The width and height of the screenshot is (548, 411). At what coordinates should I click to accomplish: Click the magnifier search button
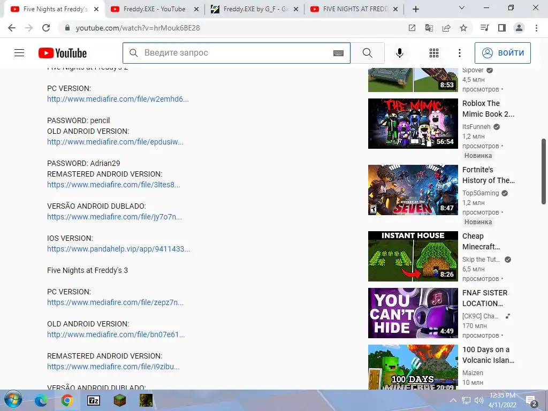click(x=368, y=53)
